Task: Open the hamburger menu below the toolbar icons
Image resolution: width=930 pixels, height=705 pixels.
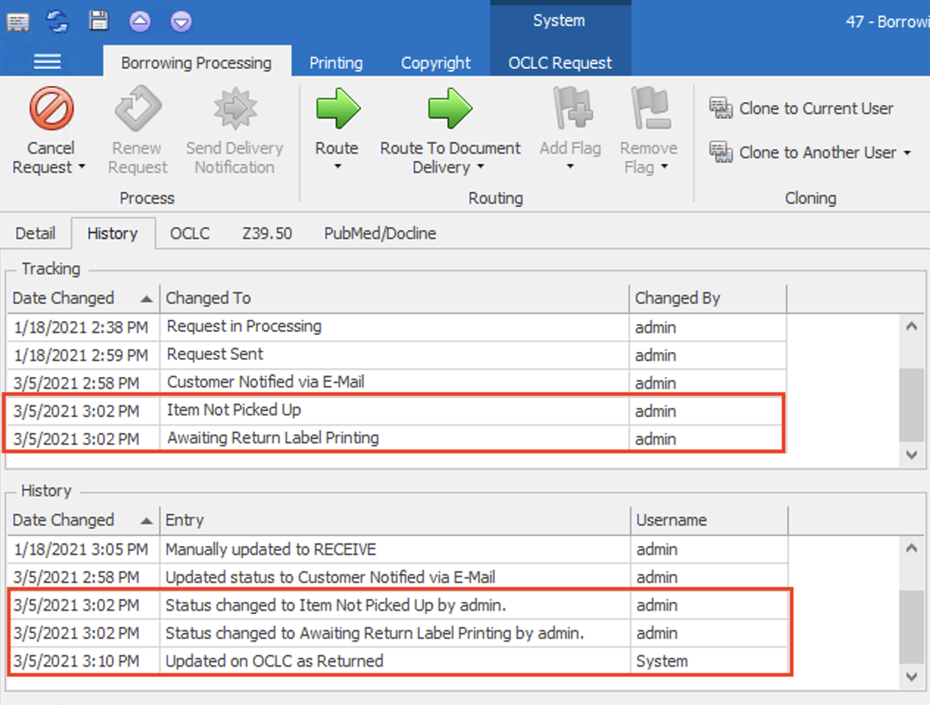Action: coord(47,62)
